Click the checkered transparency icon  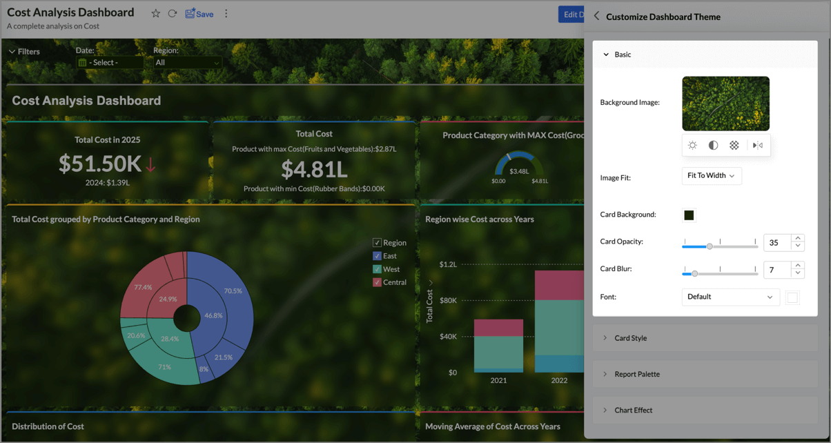pos(734,146)
